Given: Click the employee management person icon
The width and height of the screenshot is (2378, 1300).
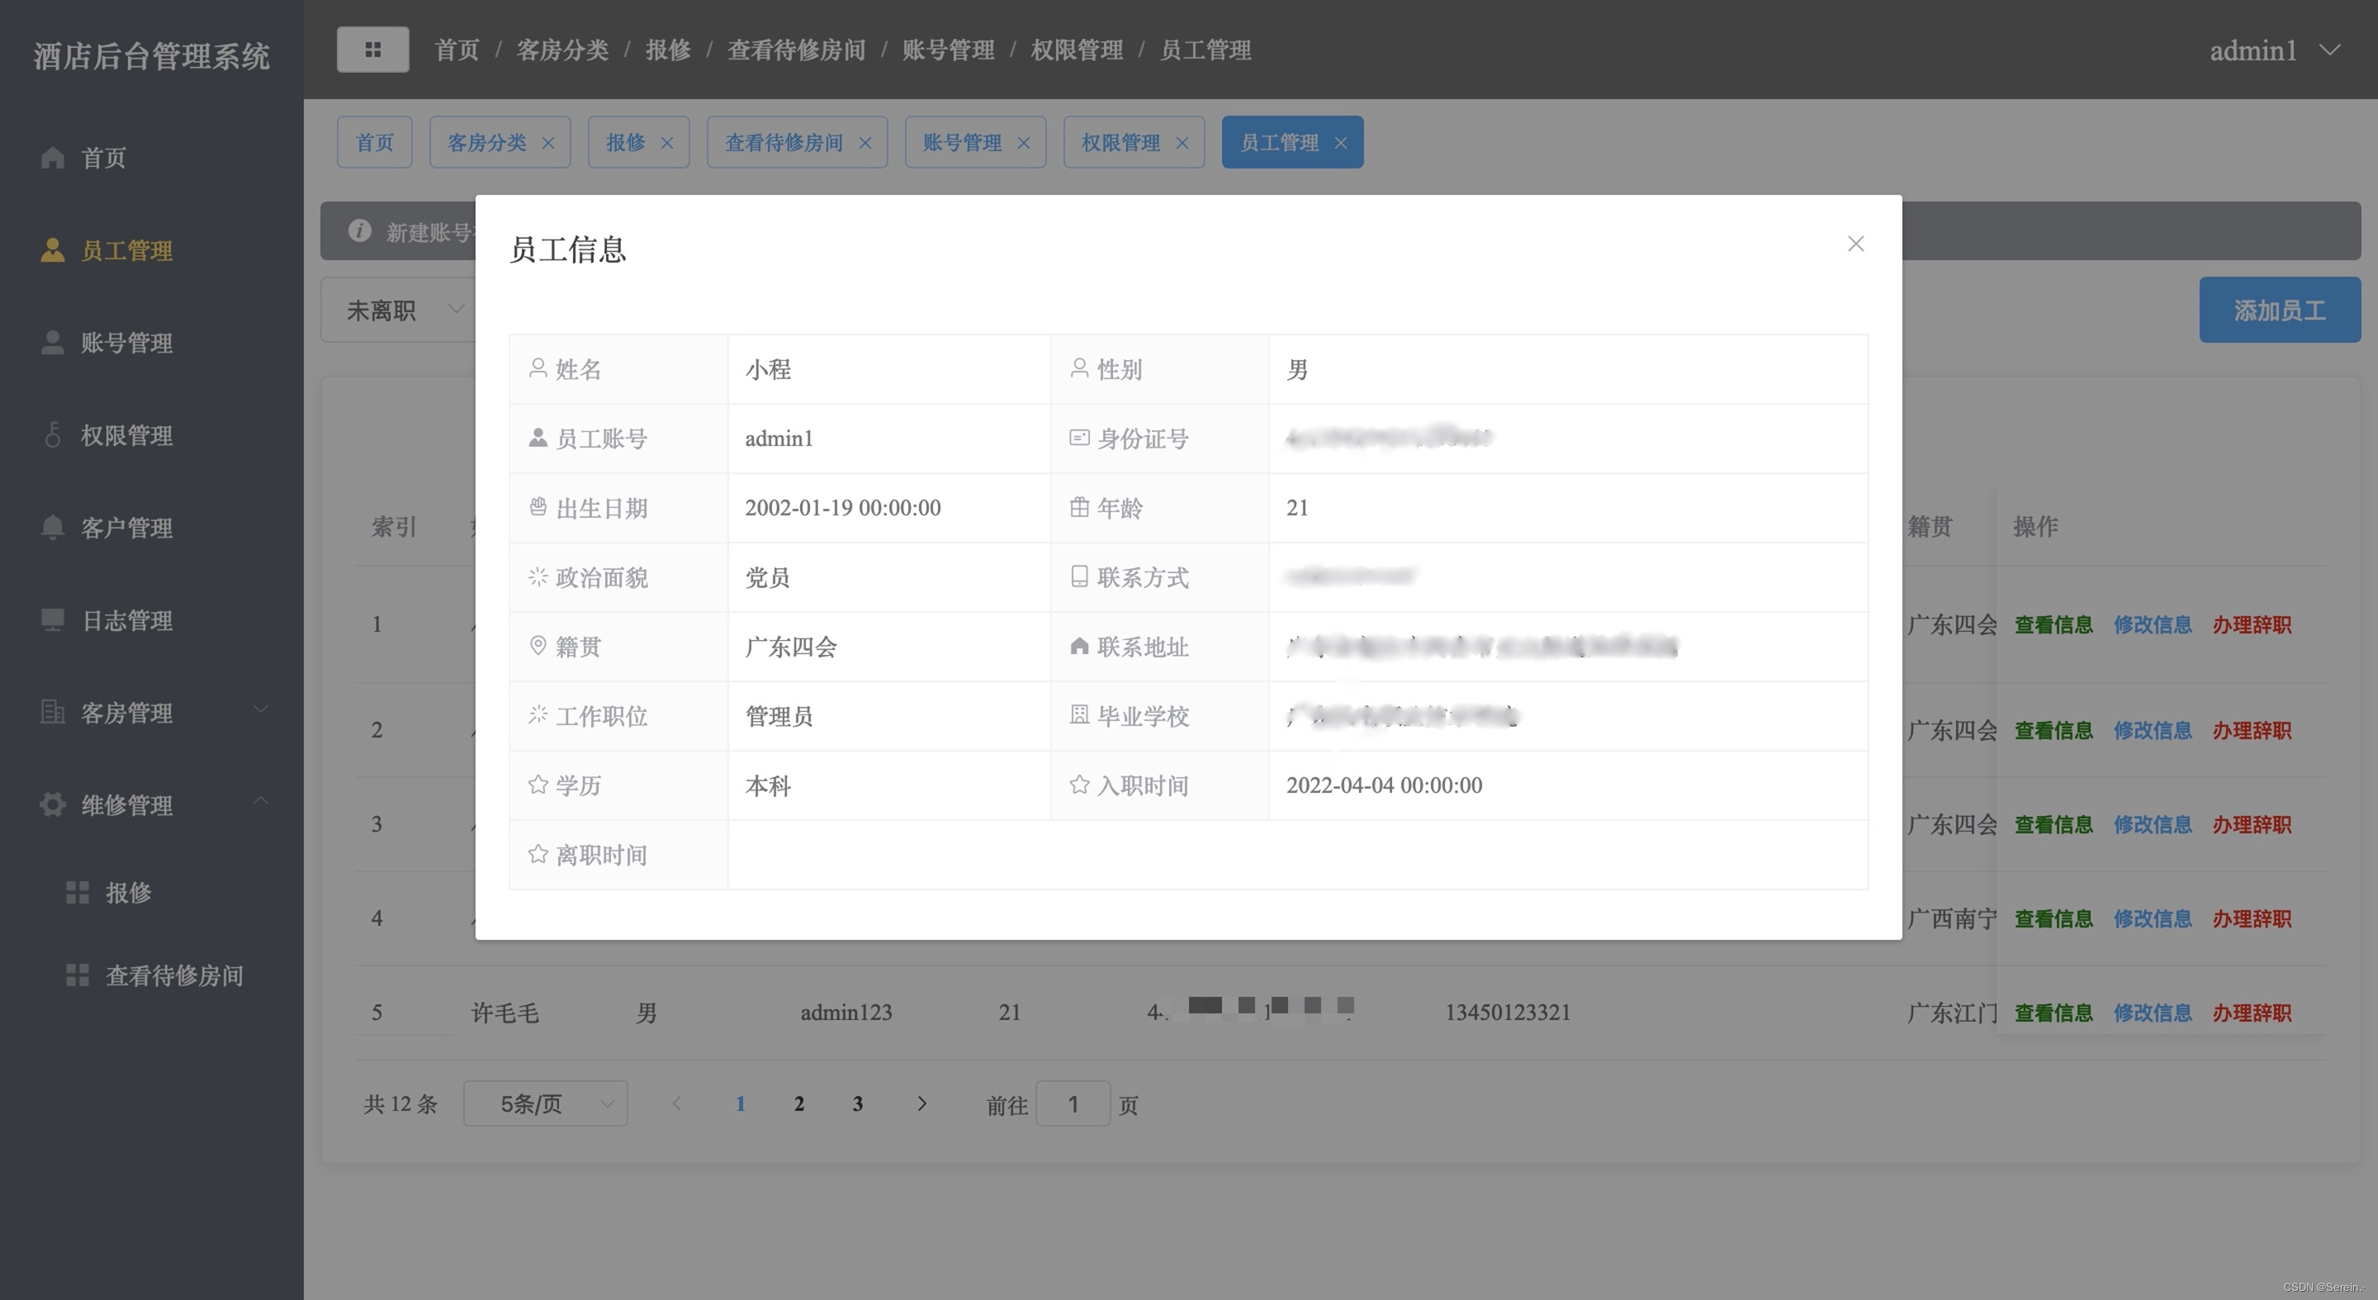Looking at the screenshot, I should (x=53, y=250).
